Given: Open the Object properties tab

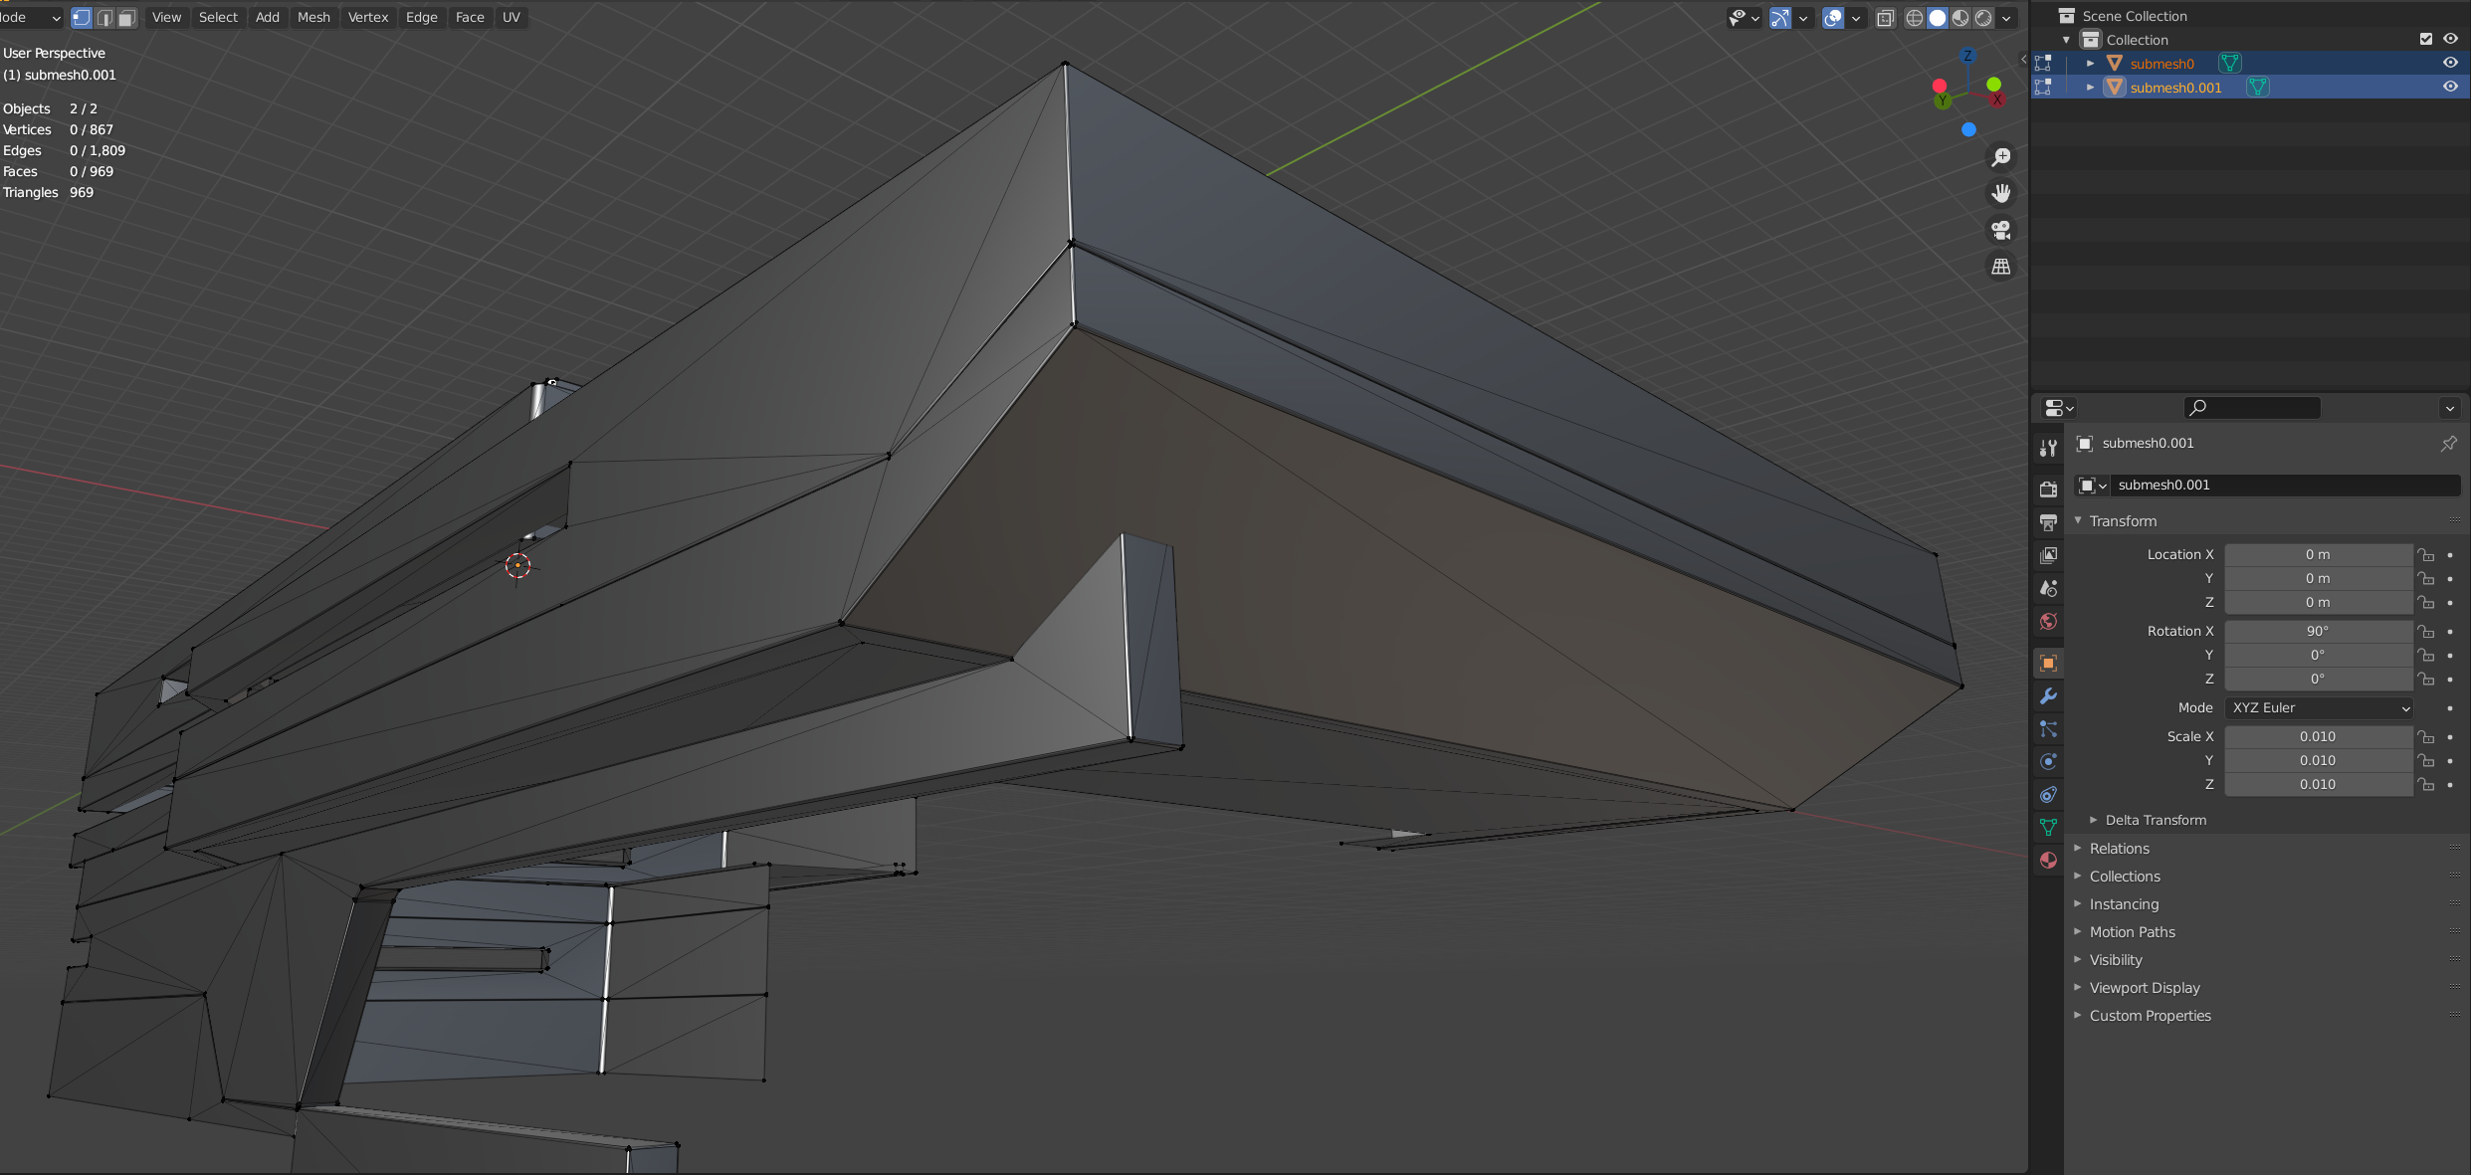Looking at the screenshot, I should 2048,663.
